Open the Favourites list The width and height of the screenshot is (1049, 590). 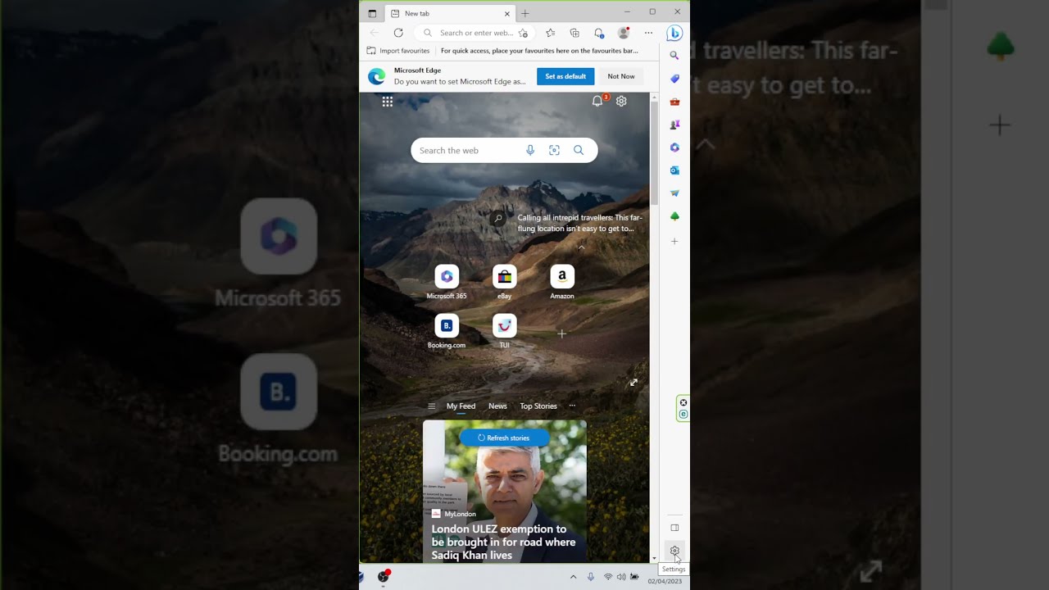[550, 33]
